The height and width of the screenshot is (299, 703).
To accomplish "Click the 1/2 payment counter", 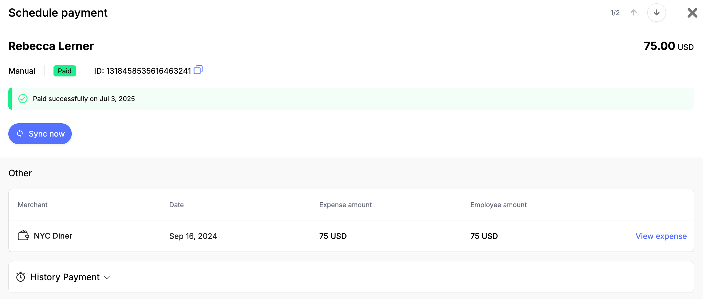I will (615, 13).
